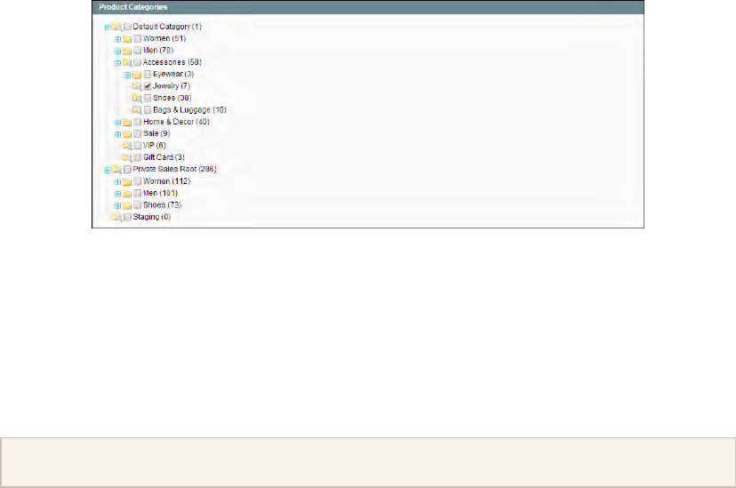Check the Home & Decor checkbox

(138, 122)
